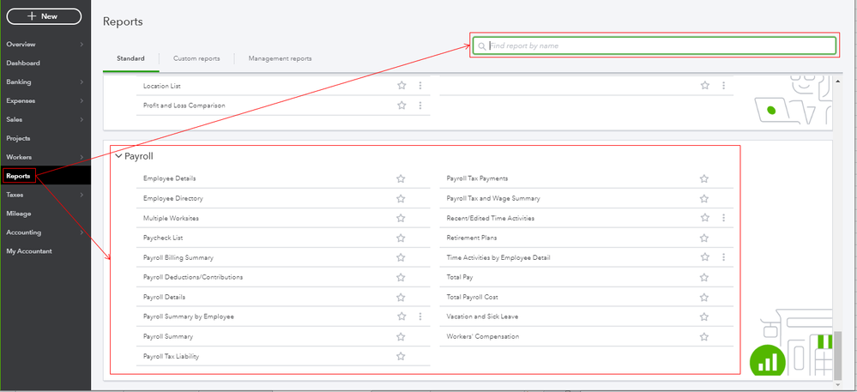Mark Total Payroll Cost as favorite
Viewport: 857px width, 392px height.
pos(704,297)
